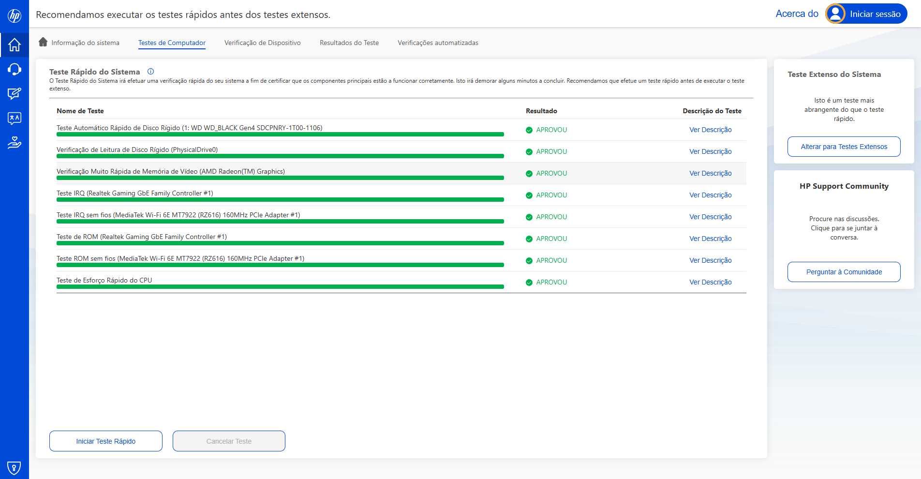Click APROVOU result of CPU stress test

551,282
